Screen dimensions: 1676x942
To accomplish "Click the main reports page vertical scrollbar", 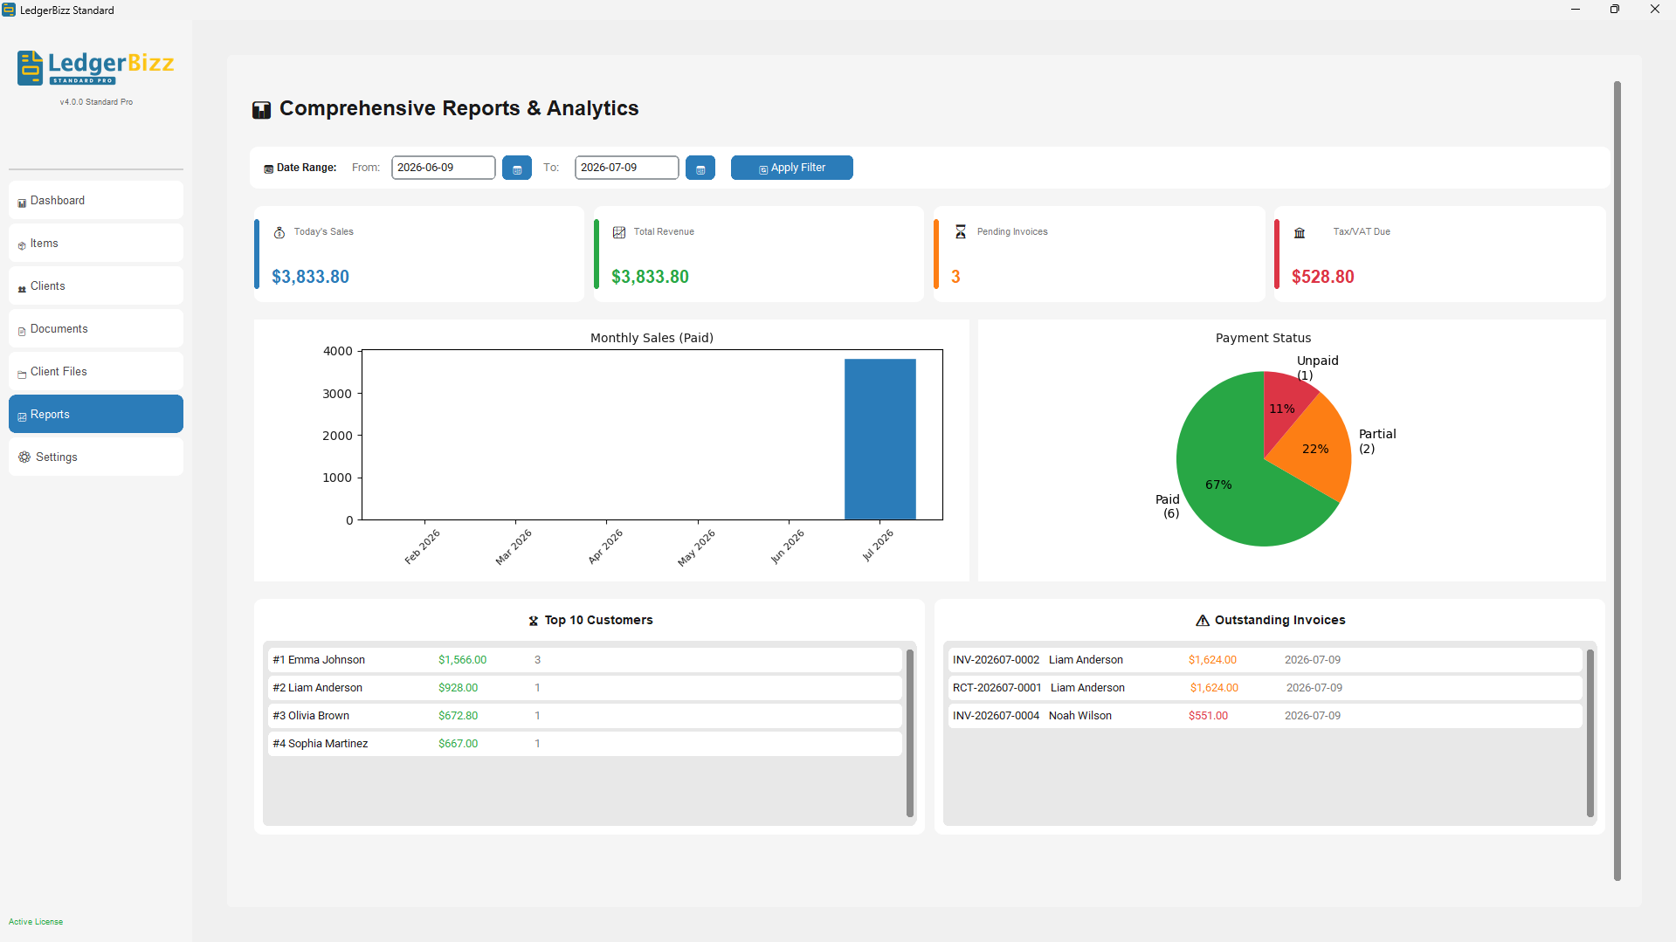I will coord(1617,481).
